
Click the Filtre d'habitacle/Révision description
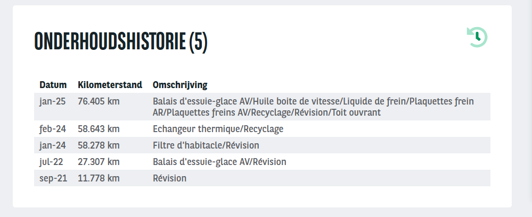(x=206, y=145)
